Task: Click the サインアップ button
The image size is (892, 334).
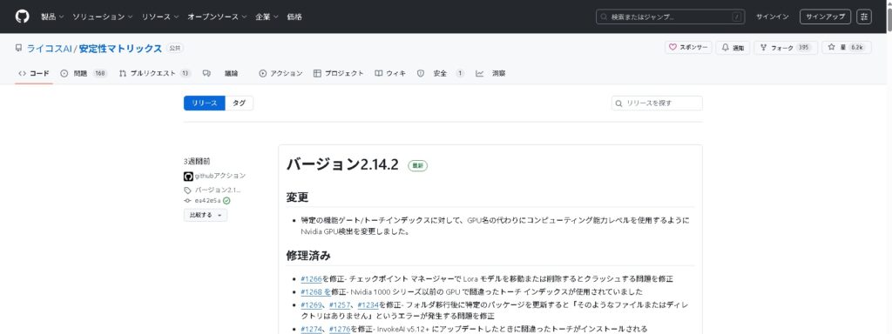Action: (x=825, y=17)
